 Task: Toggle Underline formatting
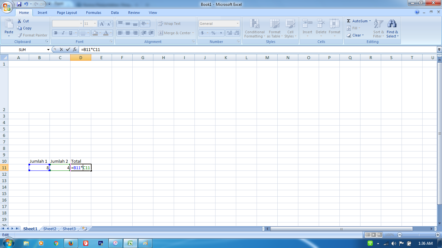(x=70, y=33)
